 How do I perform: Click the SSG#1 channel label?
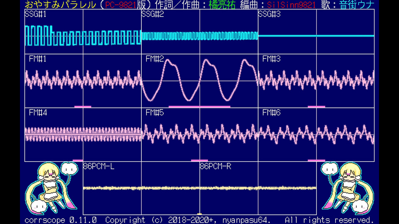[36, 14]
